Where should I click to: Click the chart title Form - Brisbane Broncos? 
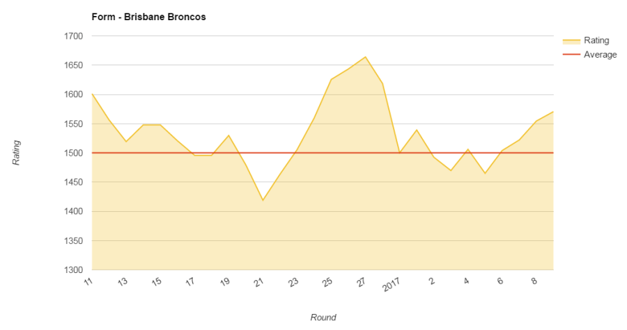point(148,17)
